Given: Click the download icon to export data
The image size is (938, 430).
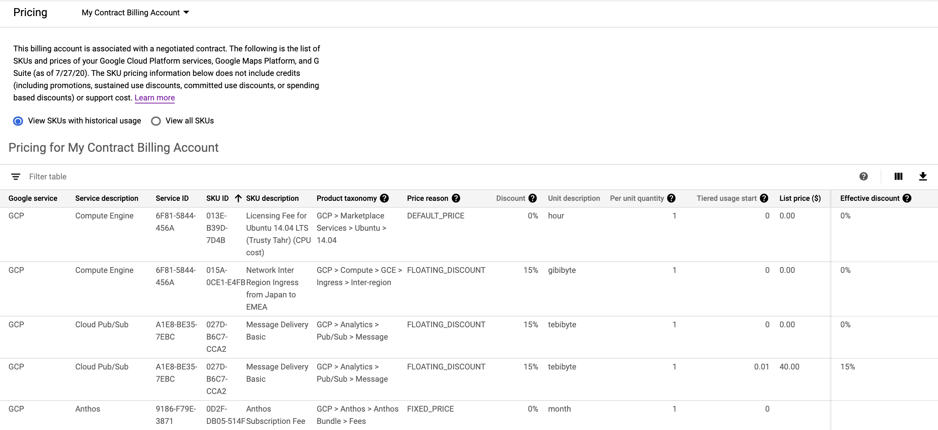Looking at the screenshot, I should [923, 176].
